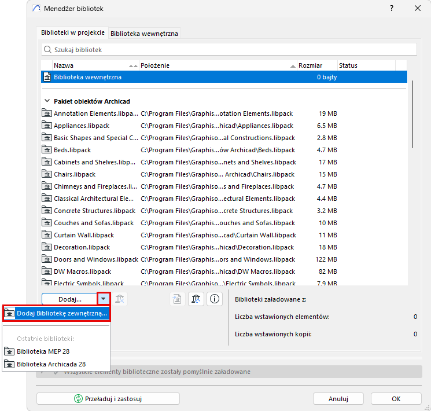
Task: Select the Appliances.libpack name
Action: tap(82, 126)
